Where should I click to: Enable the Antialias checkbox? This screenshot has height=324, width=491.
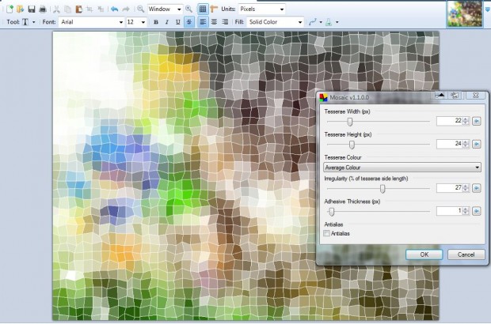(326, 233)
